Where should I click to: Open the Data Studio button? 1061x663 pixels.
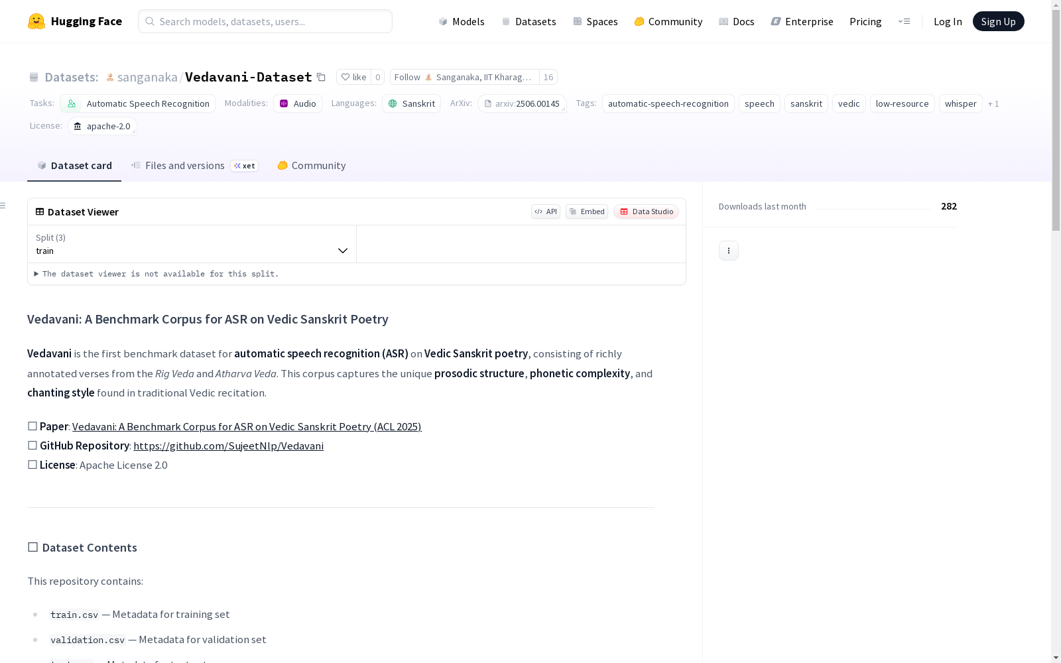point(646,211)
